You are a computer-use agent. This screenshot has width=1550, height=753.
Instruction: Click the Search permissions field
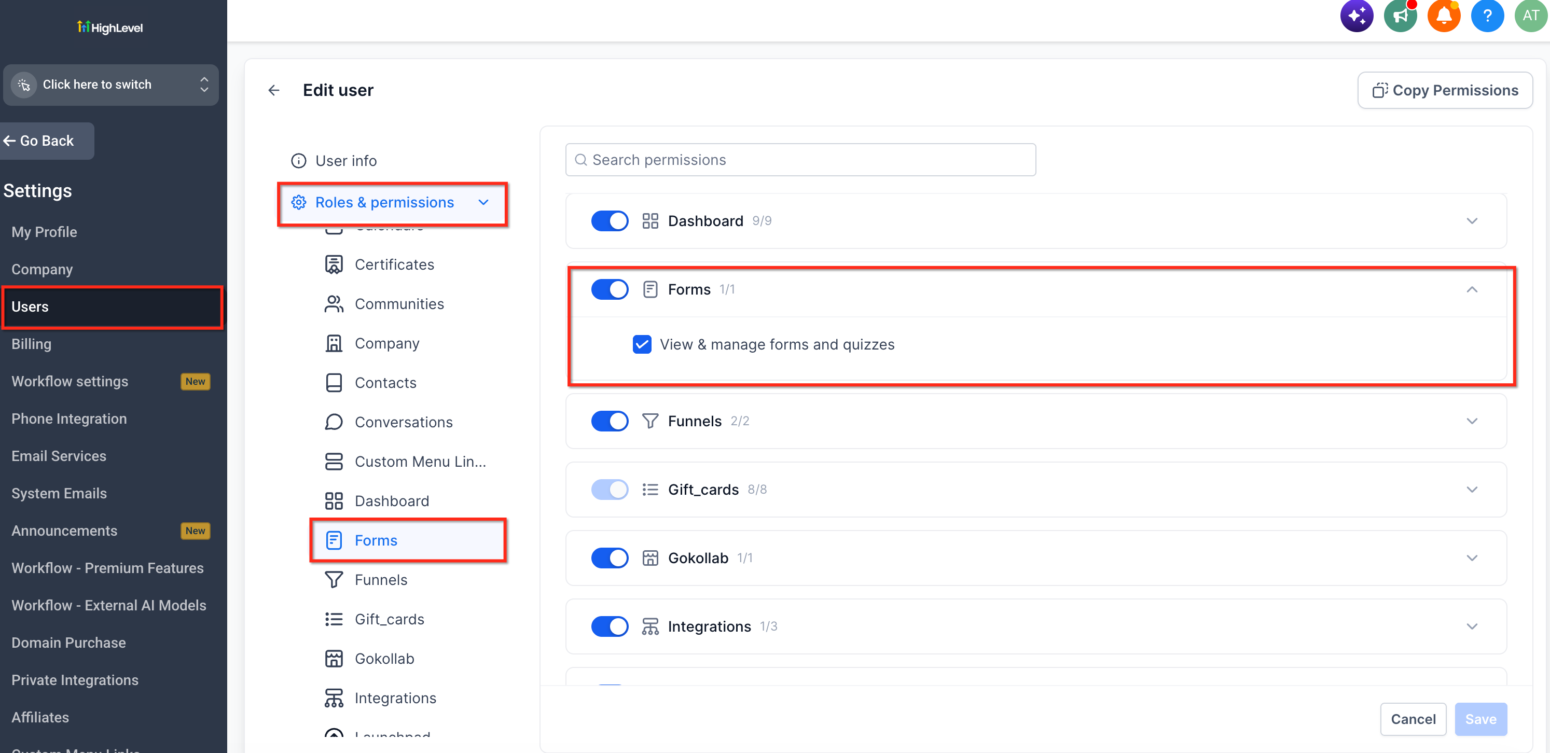coord(800,160)
